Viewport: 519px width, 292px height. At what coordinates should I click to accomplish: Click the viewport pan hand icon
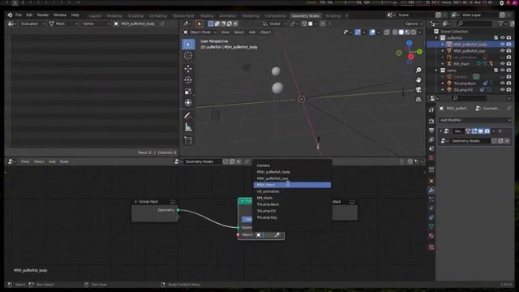click(x=418, y=79)
